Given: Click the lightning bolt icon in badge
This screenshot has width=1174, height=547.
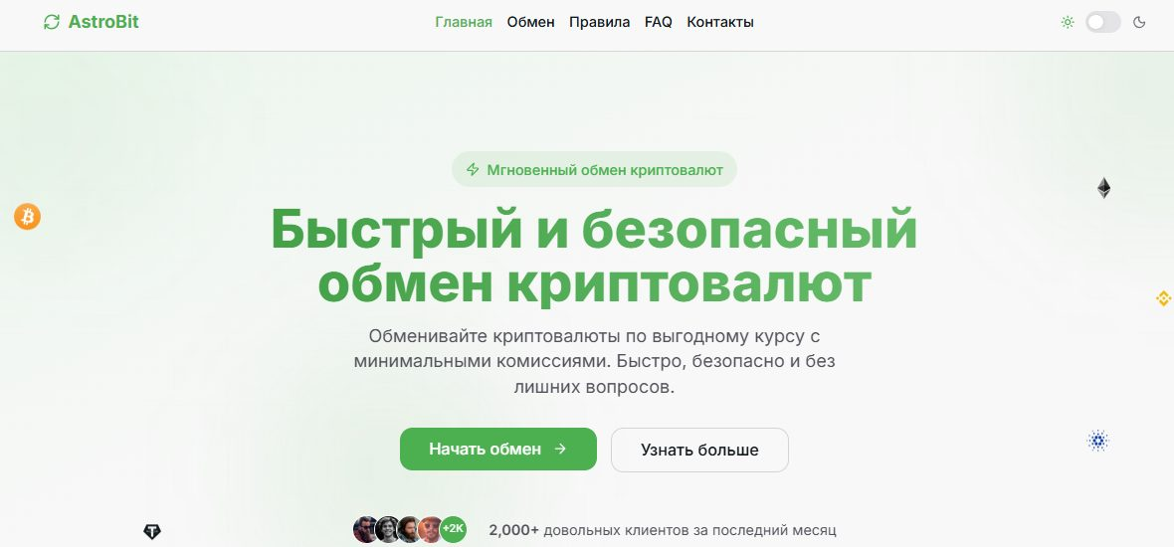Looking at the screenshot, I should coord(473,170).
